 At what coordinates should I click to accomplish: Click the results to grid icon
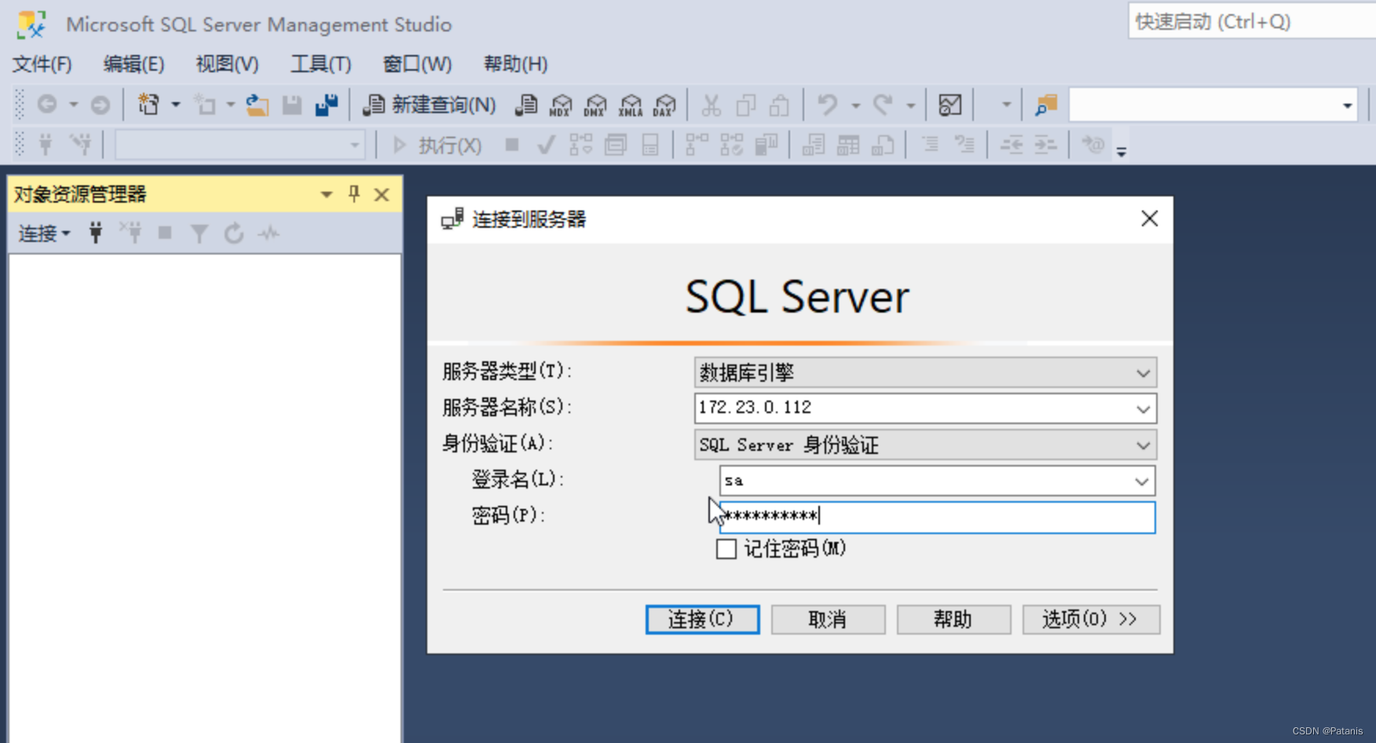(847, 145)
